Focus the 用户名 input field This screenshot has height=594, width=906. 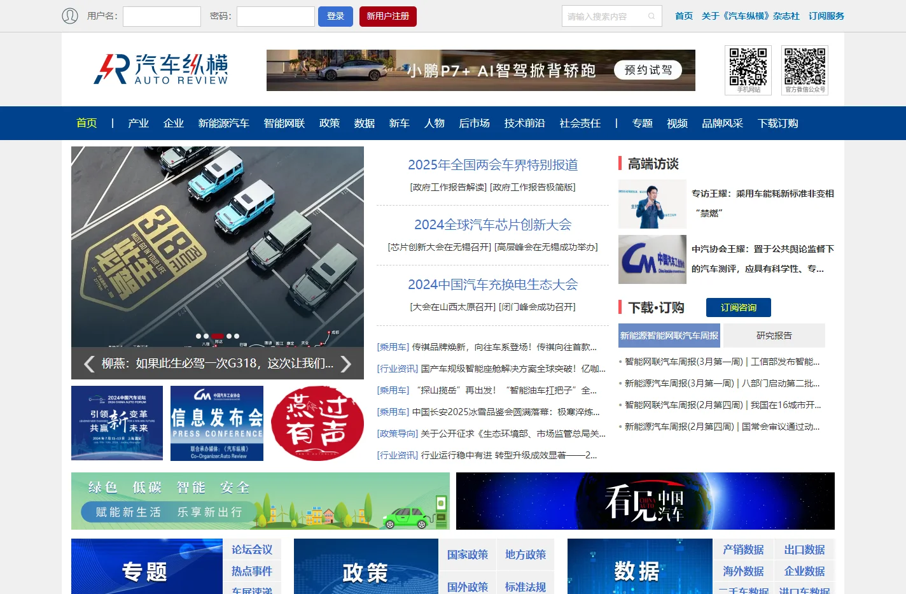pos(162,17)
